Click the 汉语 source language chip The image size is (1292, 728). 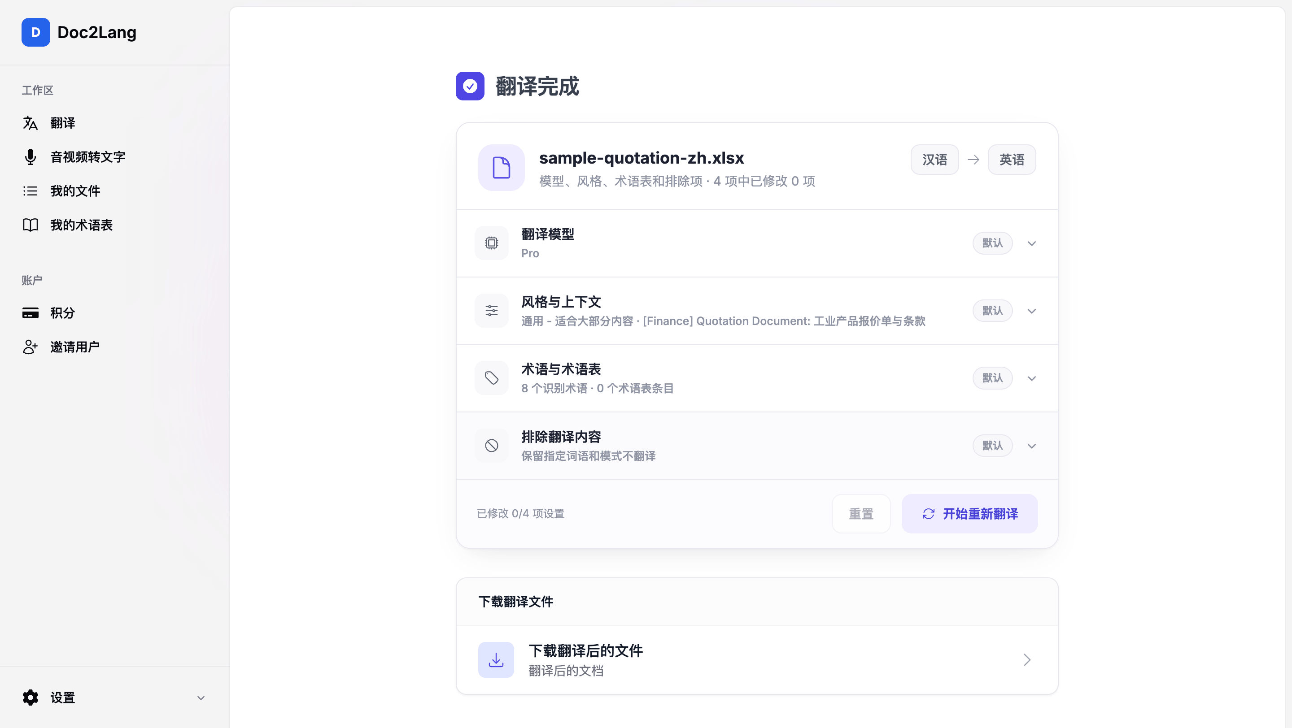click(935, 160)
